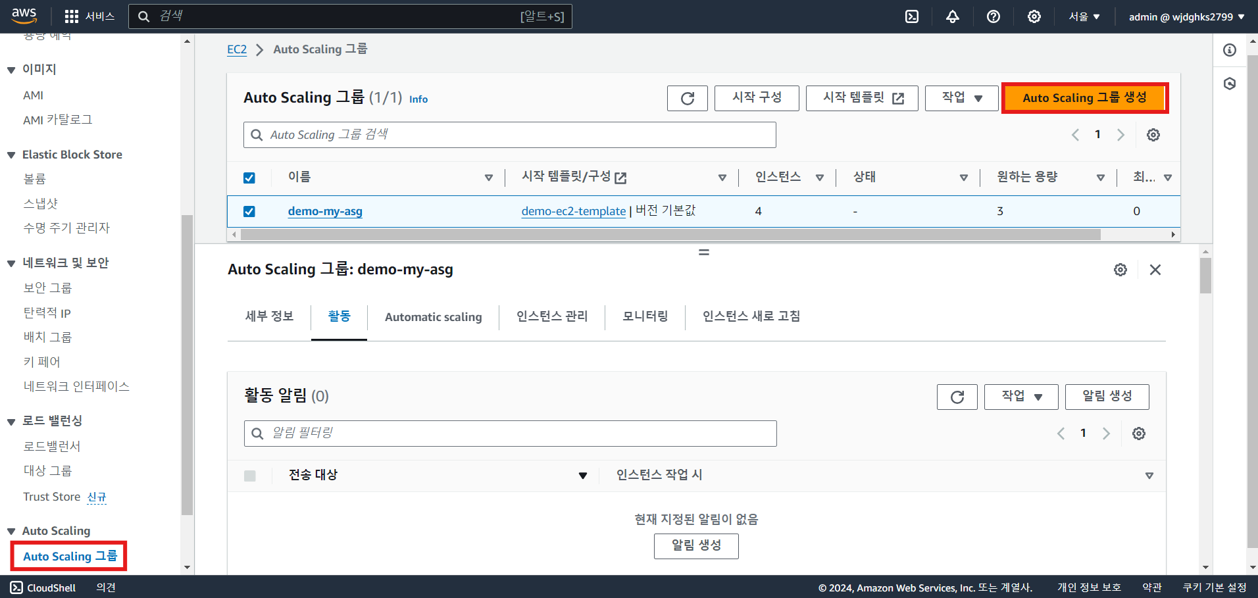Click the horizontal scrollbar of groups table
Image resolution: width=1258 pixels, height=598 pixels.
(x=670, y=235)
